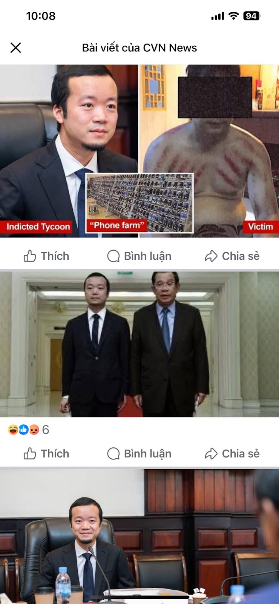Viewport: 279px width, 604px height.
Task: Close the CVN News post view
Action: (x=15, y=48)
